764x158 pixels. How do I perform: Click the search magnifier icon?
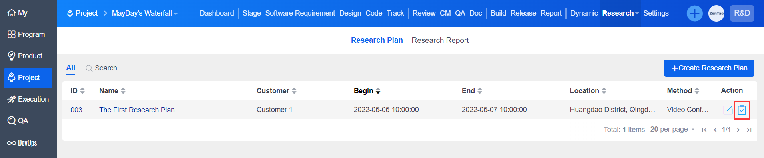tap(89, 68)
